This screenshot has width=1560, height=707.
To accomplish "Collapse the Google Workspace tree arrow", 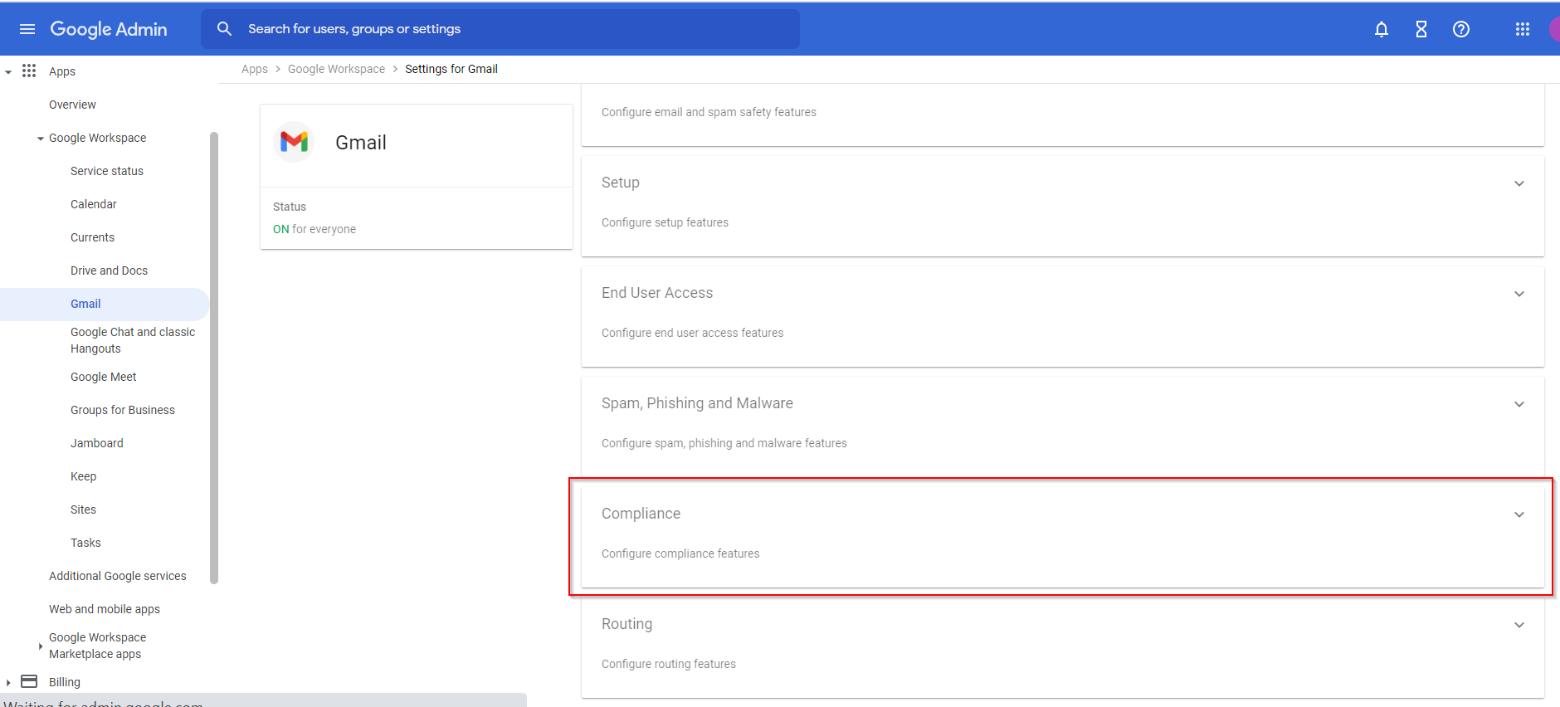I will pos(40,139).
